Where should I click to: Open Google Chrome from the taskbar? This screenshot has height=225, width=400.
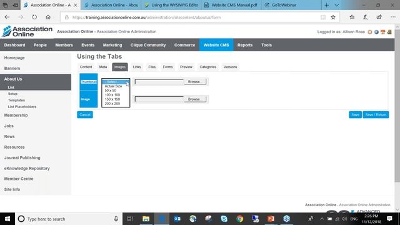pyautogui.click(x=240, y=219)
